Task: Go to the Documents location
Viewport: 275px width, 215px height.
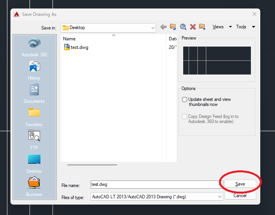Action: (x=34, y=94)
